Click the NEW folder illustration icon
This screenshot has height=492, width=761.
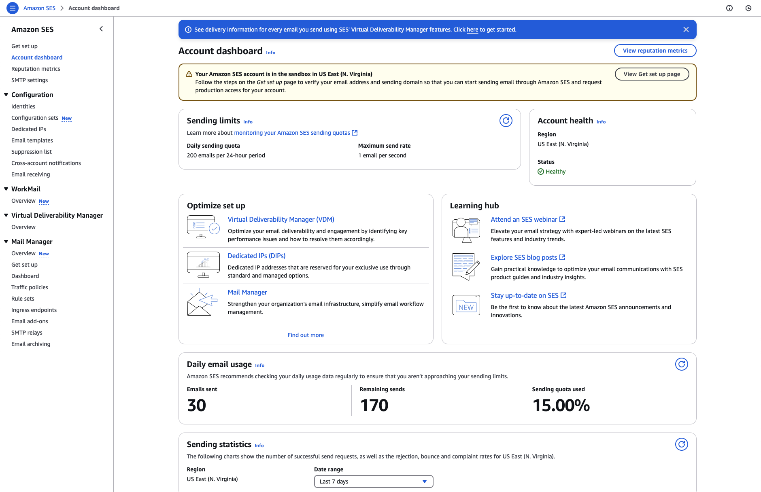(x=466, y=305)
